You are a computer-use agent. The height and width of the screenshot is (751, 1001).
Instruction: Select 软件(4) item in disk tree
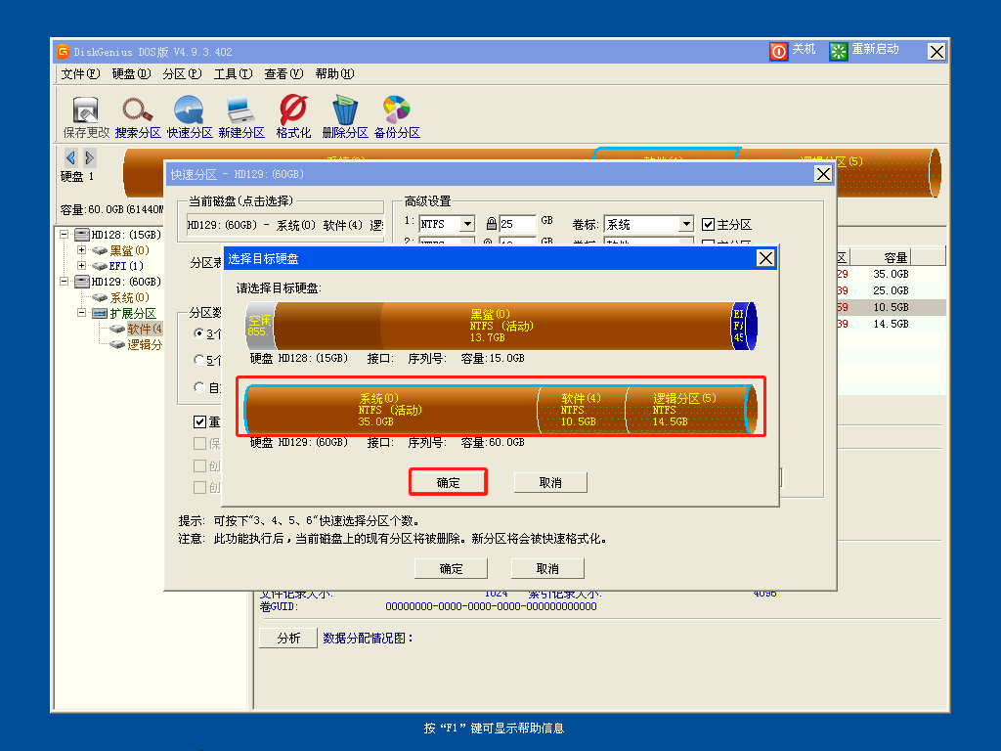145,329
